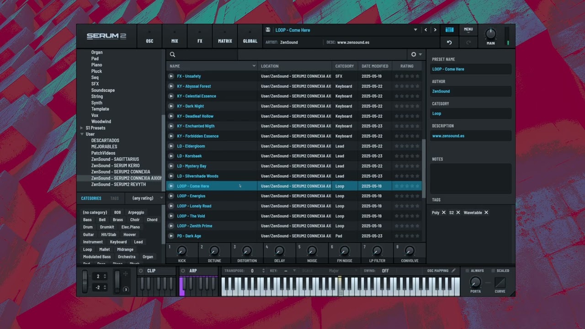Toggle the 808 category filter

click(x=117, y=212)
